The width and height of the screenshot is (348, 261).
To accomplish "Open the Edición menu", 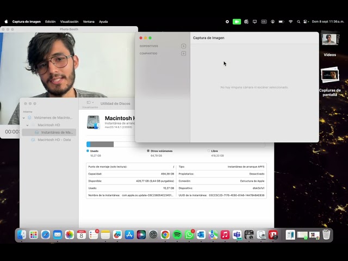I will pos(51,22).
